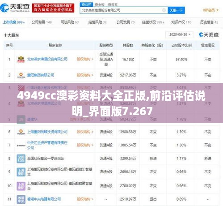This screenshot has width=223, height=206.
Task: Click the 香港中央 avatar icon in row 11
Action: tap(21, 199)
